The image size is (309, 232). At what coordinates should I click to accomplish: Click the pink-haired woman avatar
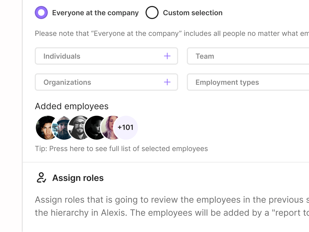click(109, 128)
